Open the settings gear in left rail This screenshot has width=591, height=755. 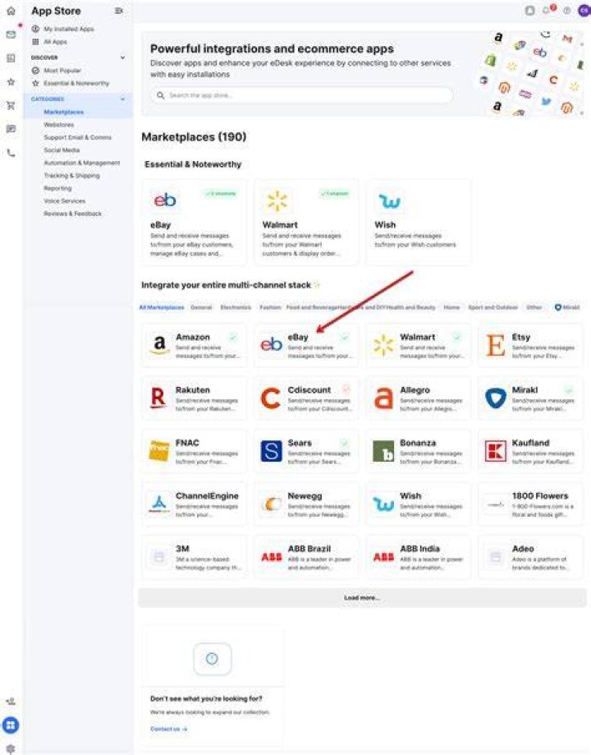coord(11,748)
